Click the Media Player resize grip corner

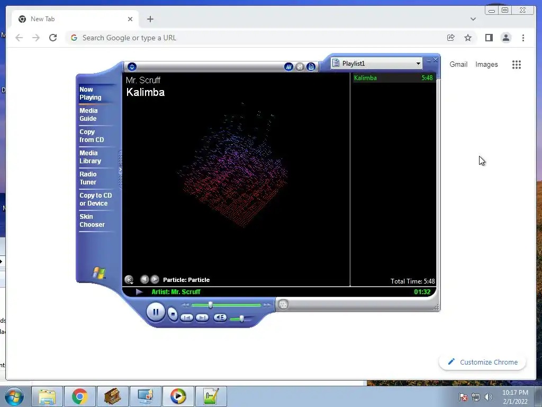coord(436,307)
